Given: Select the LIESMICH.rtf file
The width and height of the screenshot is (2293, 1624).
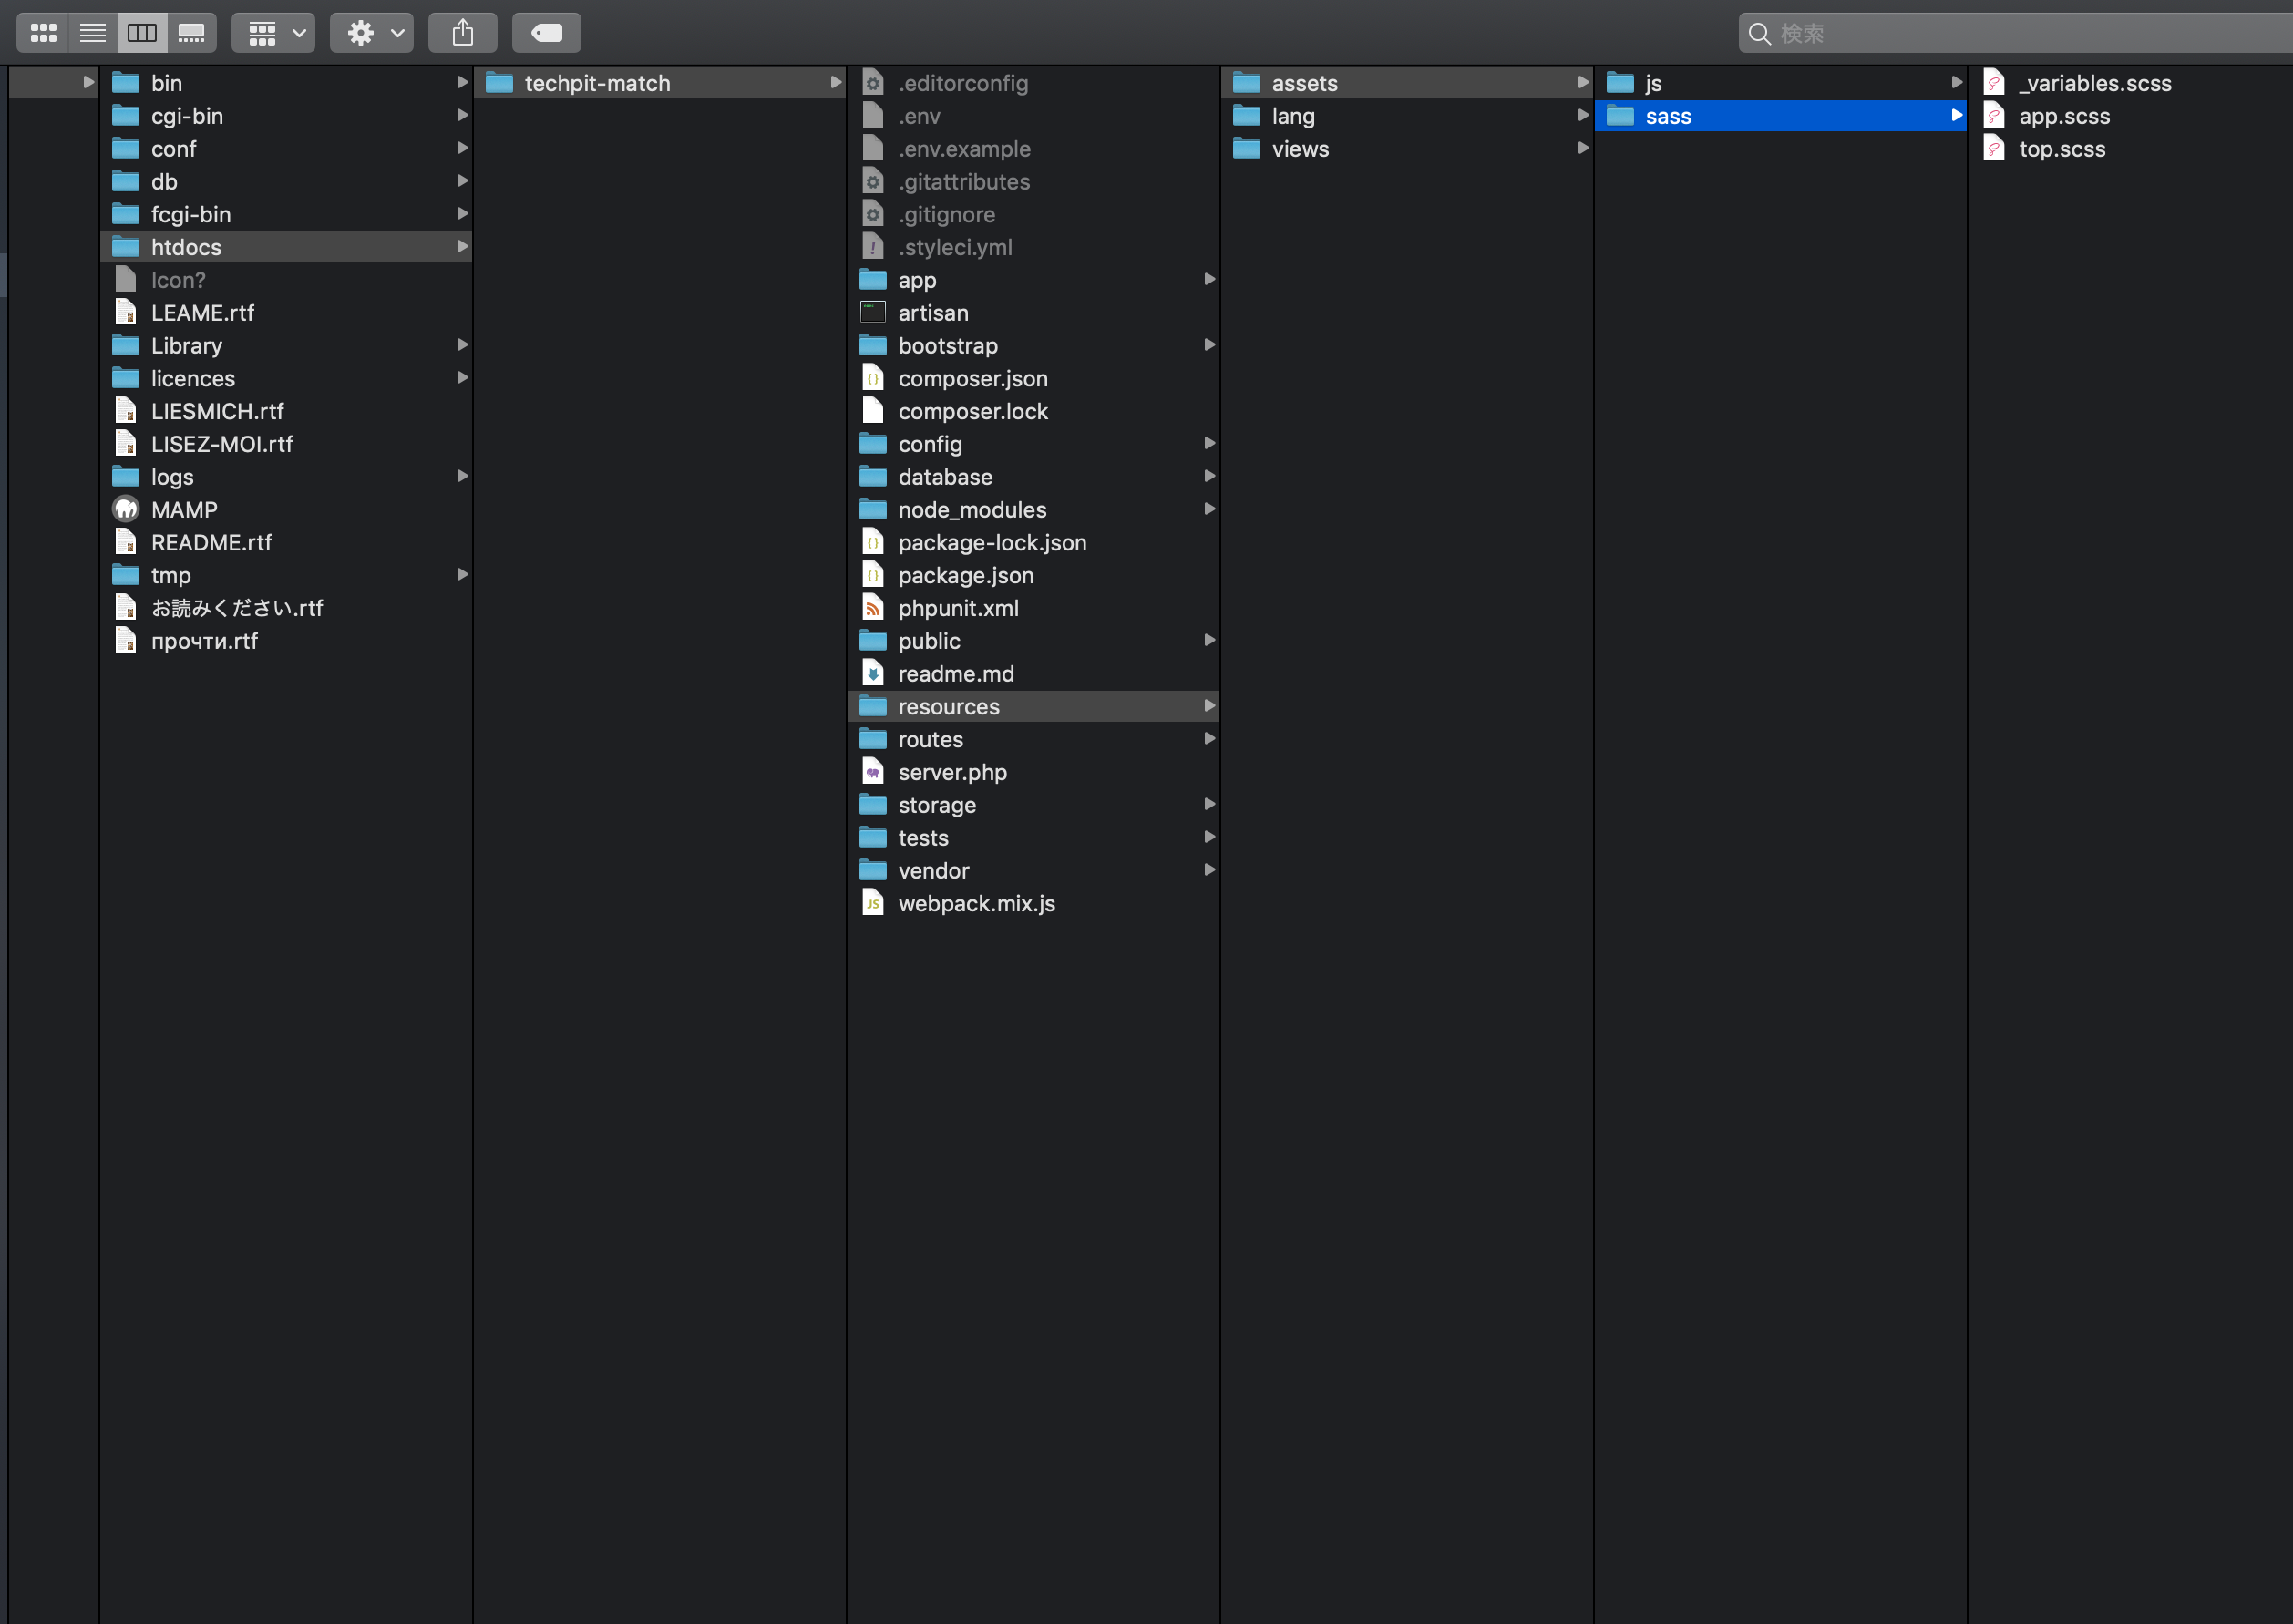Looking at the screenshot, I should tap(286, 411).
